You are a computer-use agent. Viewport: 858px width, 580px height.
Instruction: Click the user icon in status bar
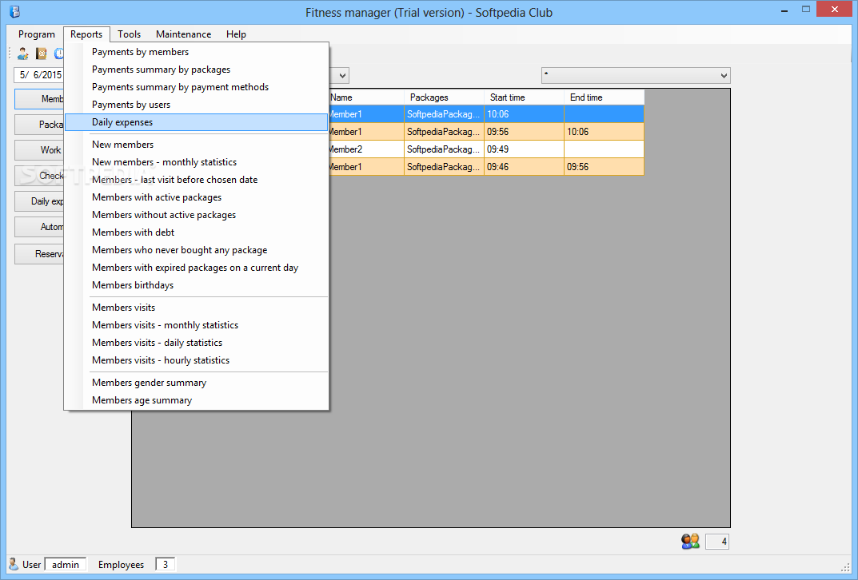click(x=14, y=563)
